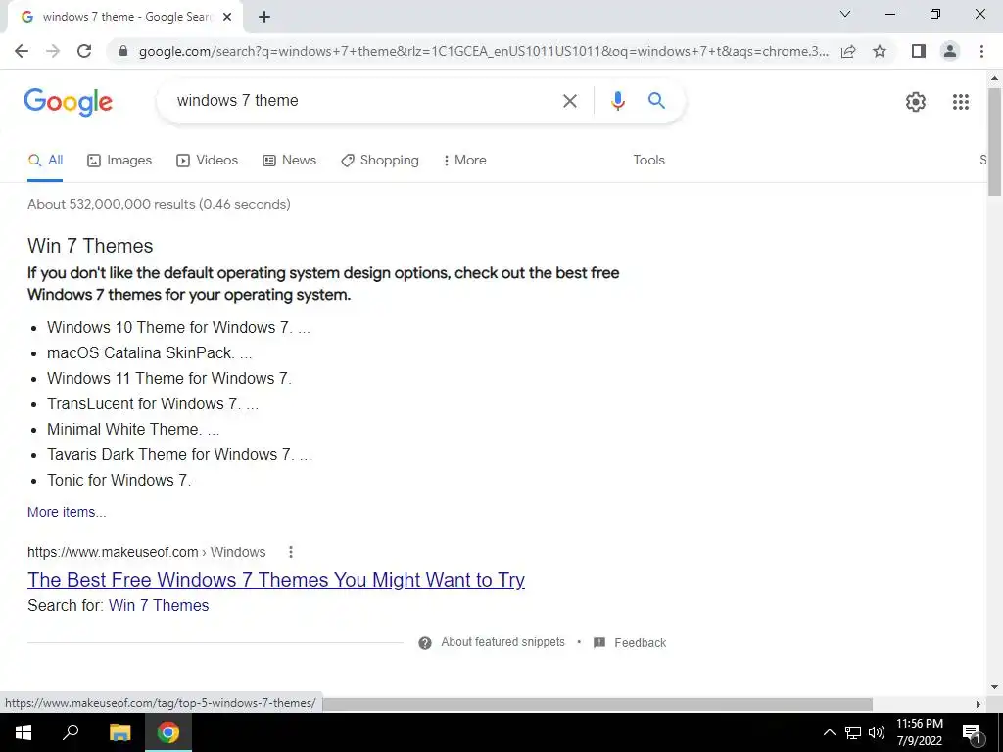Close the windows 7 theme tab
Screen dimensions: 1003x752
click(227, 18)
